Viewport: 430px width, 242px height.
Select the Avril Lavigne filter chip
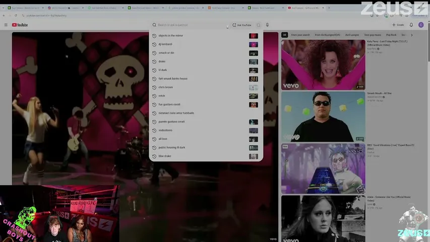352,35
